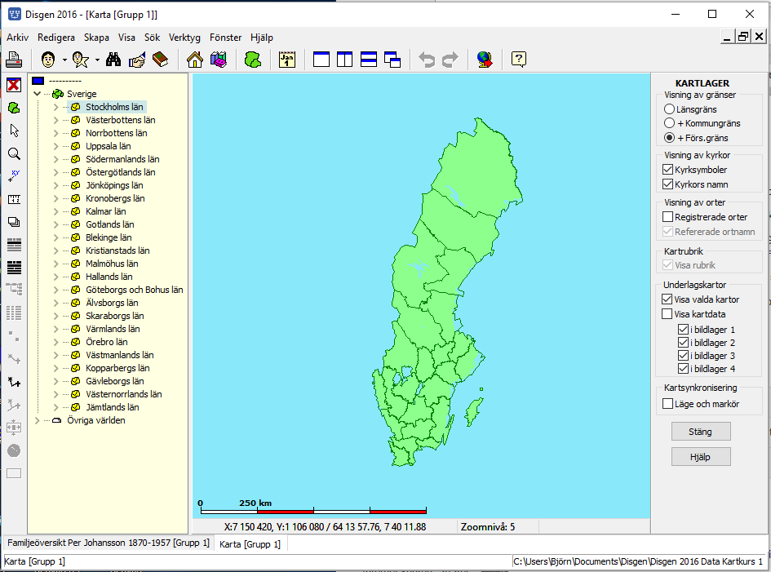Click the globe icon in toolbar
This screenshot has width=771, height=572.
(485, 60)
